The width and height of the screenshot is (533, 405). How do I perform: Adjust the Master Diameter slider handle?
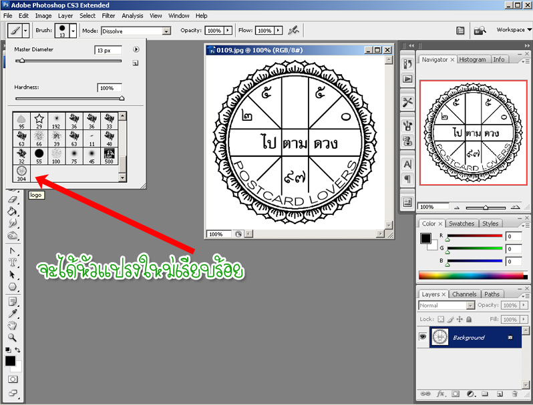pos(22,61)
